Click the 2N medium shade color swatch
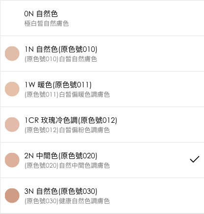This screenshot has width=204, height=214. (x=12, y=160)
